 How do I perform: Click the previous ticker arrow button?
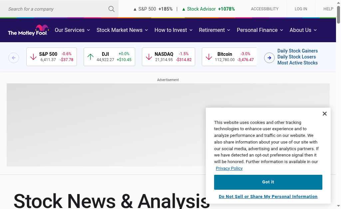click(x=14, y=58)
